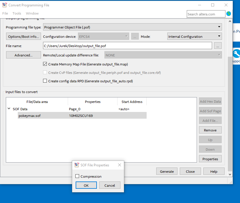Click the Generate button
Viewport: 240px width, 203px height.
click(167, 171)
